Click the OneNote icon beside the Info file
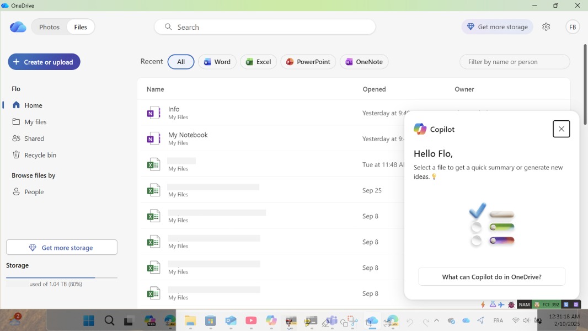The height and width of the screenshot is (331, 588). 153,113
